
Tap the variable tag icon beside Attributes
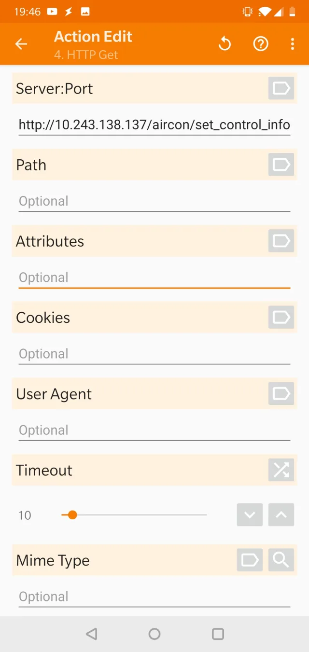[x=281, y=241]
